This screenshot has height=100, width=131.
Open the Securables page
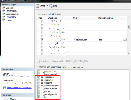(11, 17)
